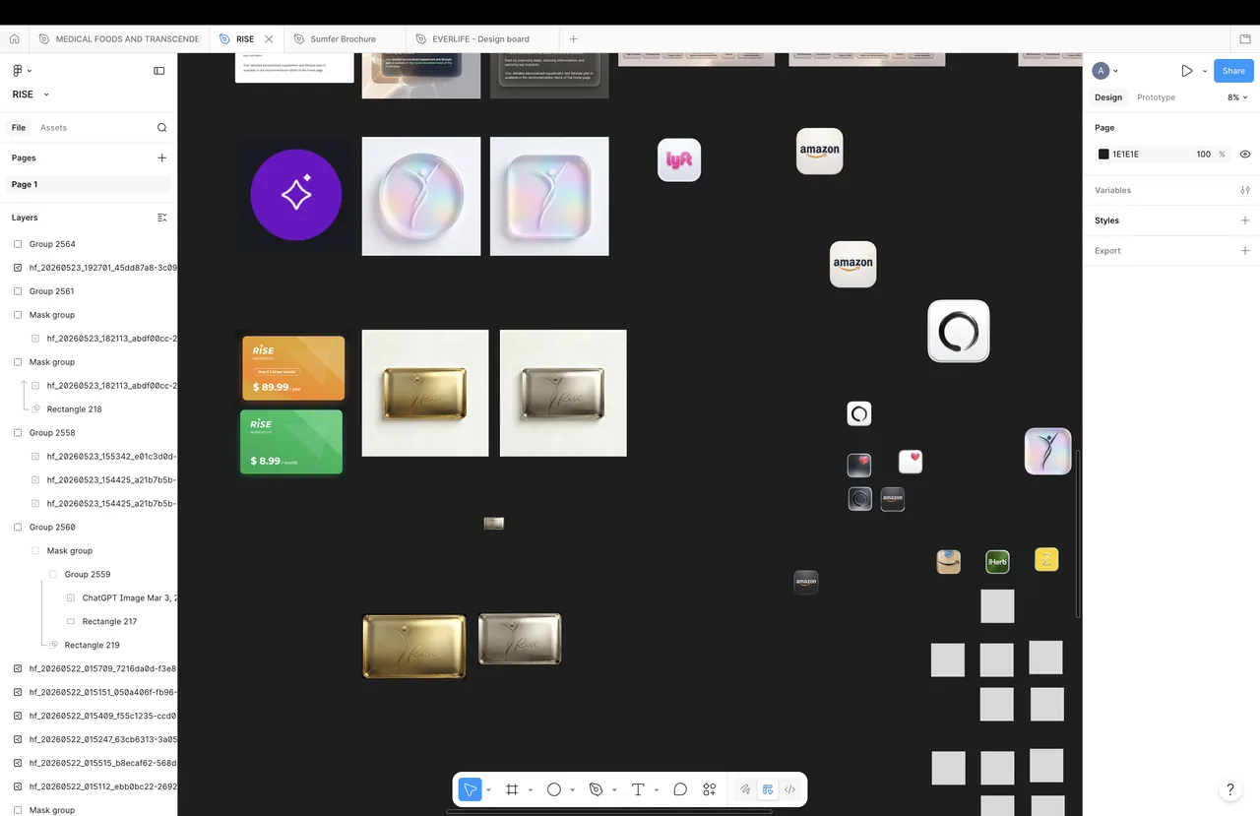Click the page opacity 100 field

1203,155
